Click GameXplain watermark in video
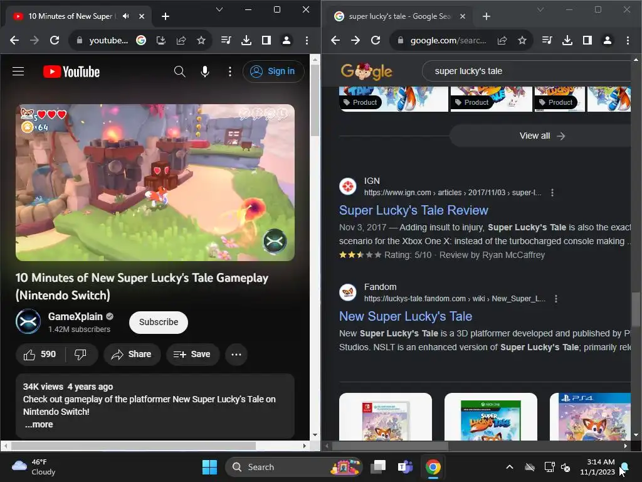 (x=275, y=242)
